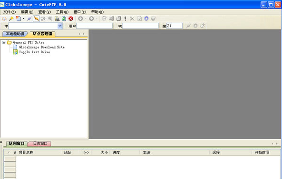Click the greyed Disconnect icon in toolbar
The image size is (282, 179).
(x=43, y=19)
